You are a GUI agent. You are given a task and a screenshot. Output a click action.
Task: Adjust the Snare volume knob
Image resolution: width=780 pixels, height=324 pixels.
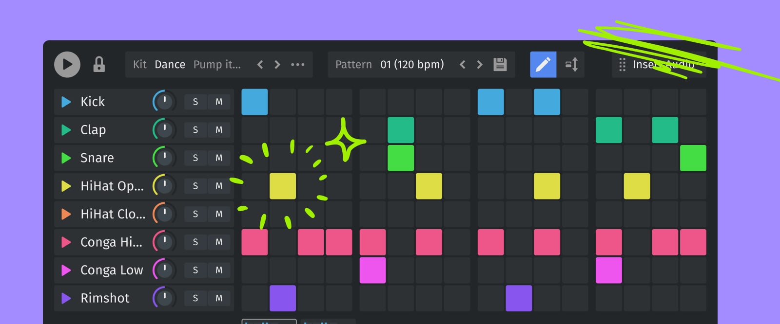(x=164, y=158)
